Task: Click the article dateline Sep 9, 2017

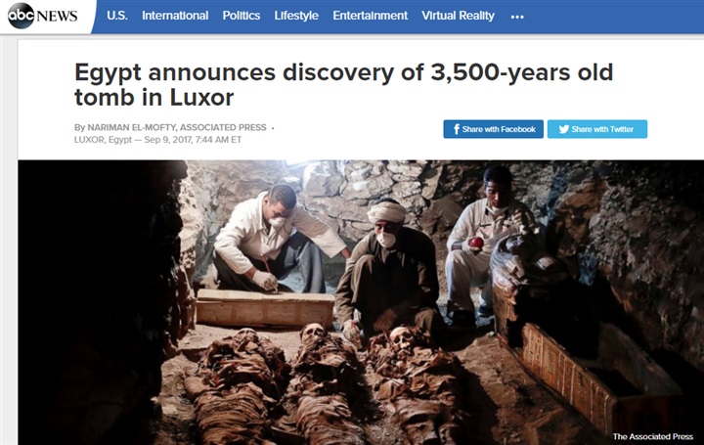Action: 158,140
